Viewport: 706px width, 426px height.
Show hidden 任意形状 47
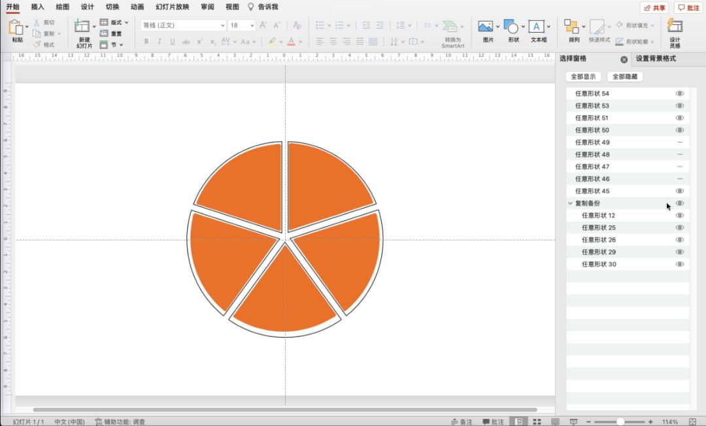(680, 167)
